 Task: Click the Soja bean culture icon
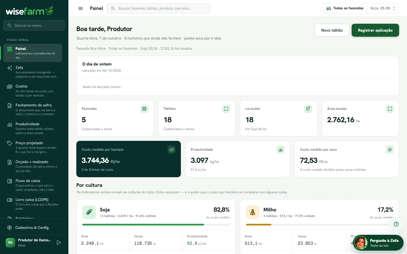[89, 212]
